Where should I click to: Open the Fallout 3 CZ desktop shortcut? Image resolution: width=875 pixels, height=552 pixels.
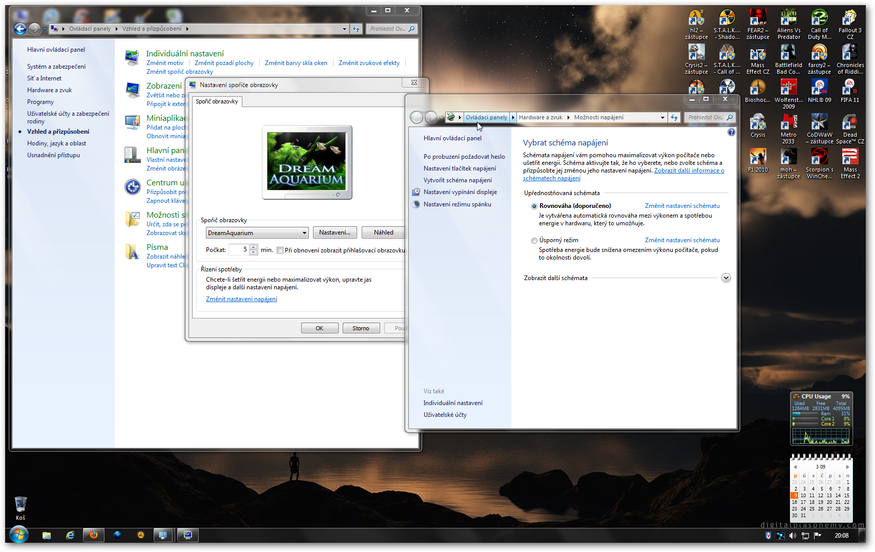849,24
